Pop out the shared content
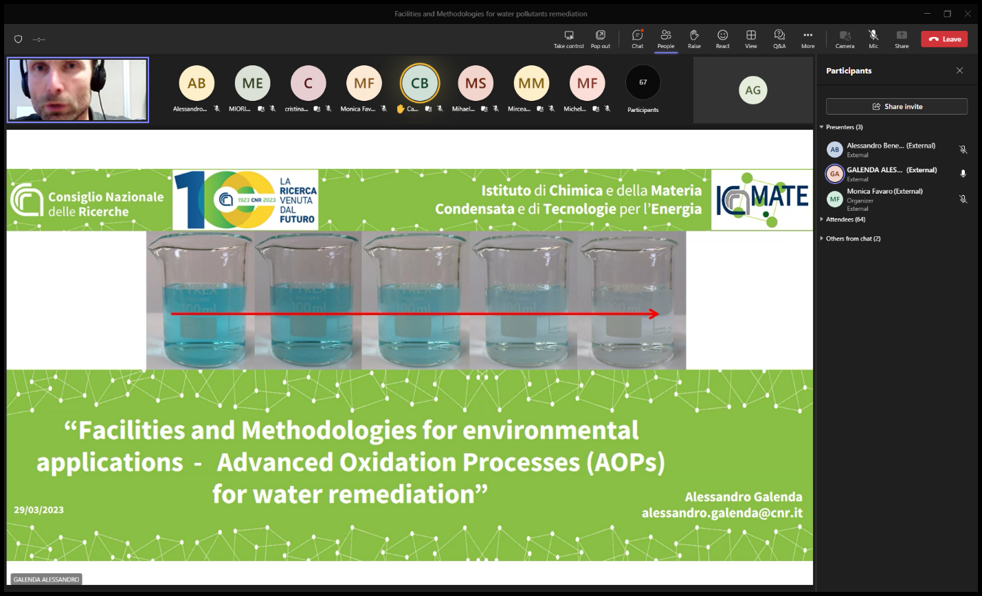The image size is (982, 596). click(x=600, y=39)
